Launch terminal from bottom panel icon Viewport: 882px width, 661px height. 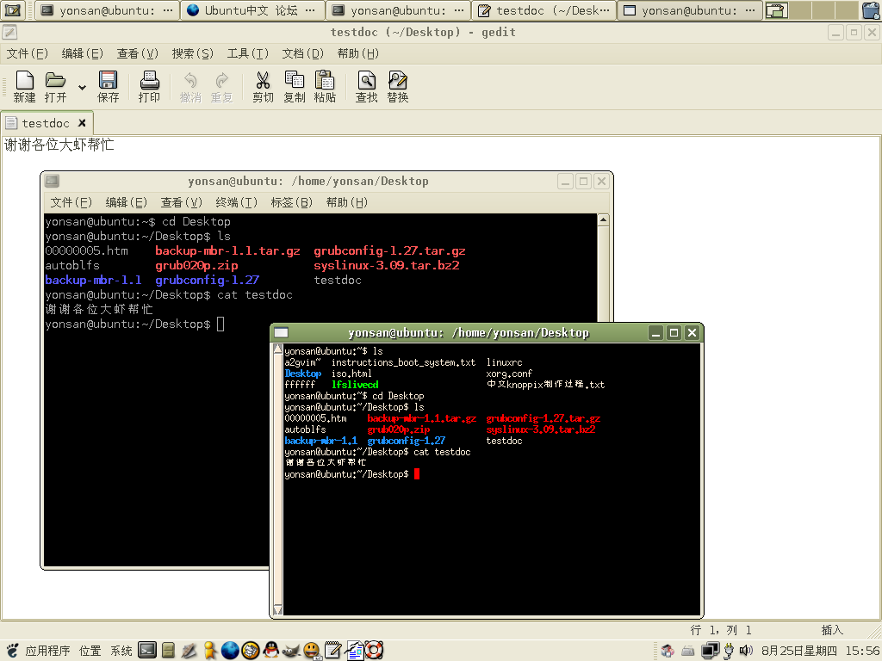147,651
